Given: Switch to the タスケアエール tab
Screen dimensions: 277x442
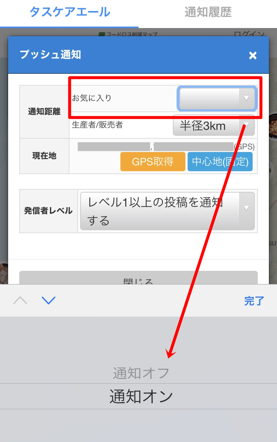Looking at the screenshot, I should click(69, 13).
